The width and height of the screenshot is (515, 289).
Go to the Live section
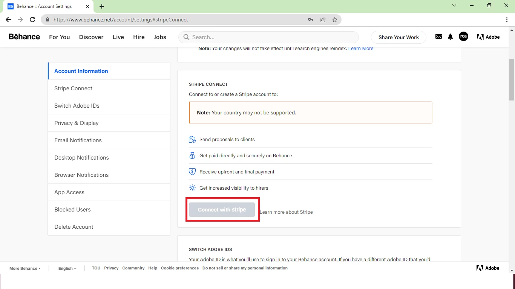(x=118, y=37)
